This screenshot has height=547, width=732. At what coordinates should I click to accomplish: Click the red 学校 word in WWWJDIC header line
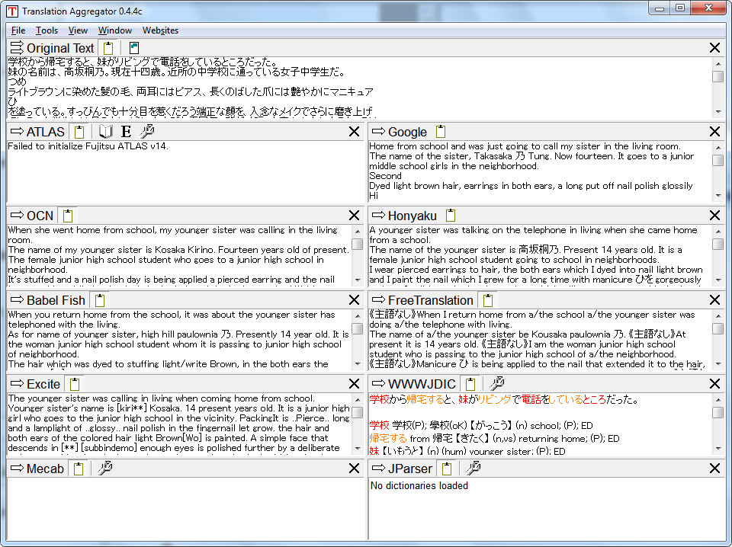point(379,399)
